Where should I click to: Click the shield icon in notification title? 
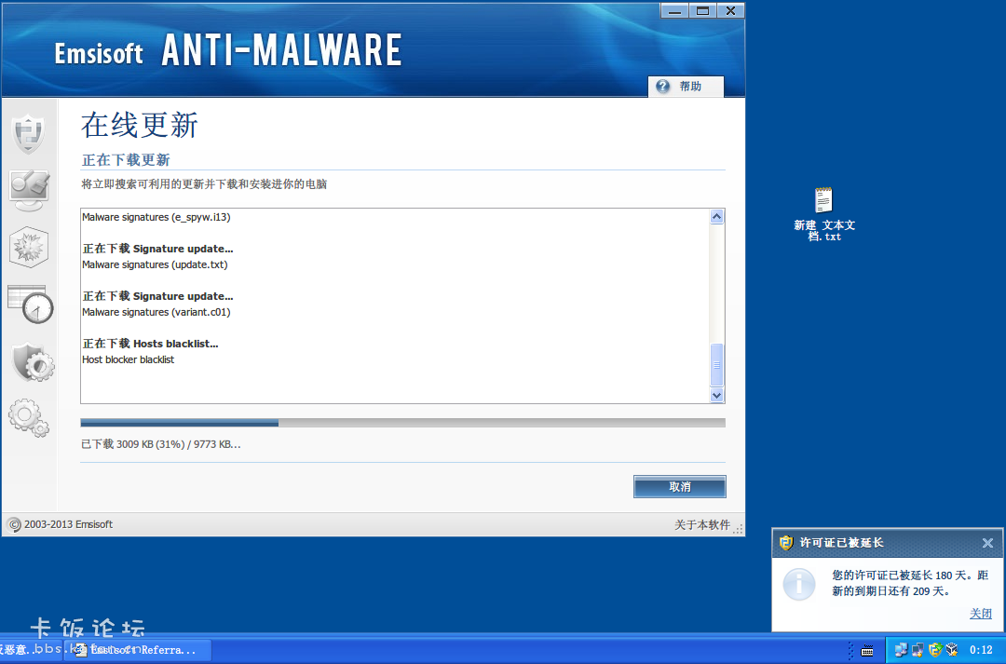pos(786,543)
